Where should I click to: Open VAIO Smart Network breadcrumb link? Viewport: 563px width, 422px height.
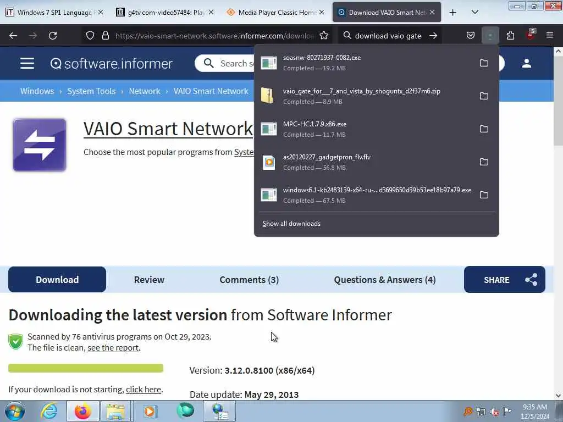211,91
